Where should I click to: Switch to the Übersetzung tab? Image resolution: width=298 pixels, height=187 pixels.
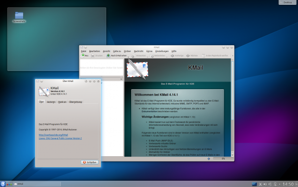point(75,102)
